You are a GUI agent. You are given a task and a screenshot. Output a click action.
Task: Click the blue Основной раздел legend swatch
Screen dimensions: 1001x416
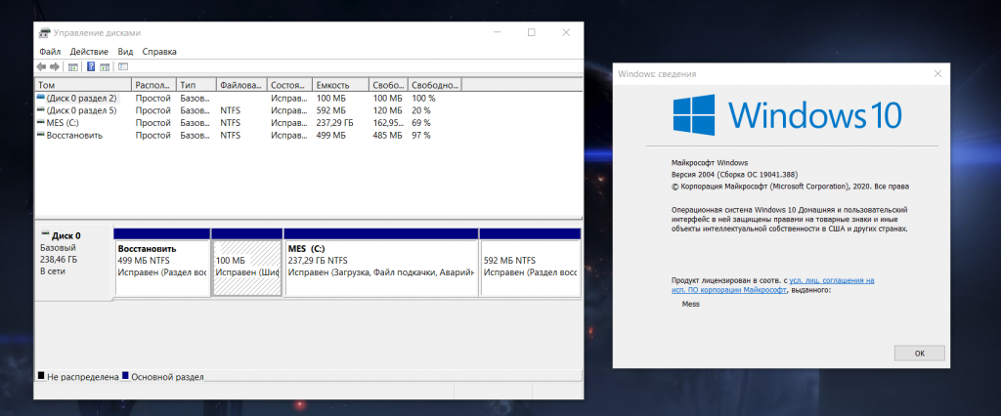(125, 376)
